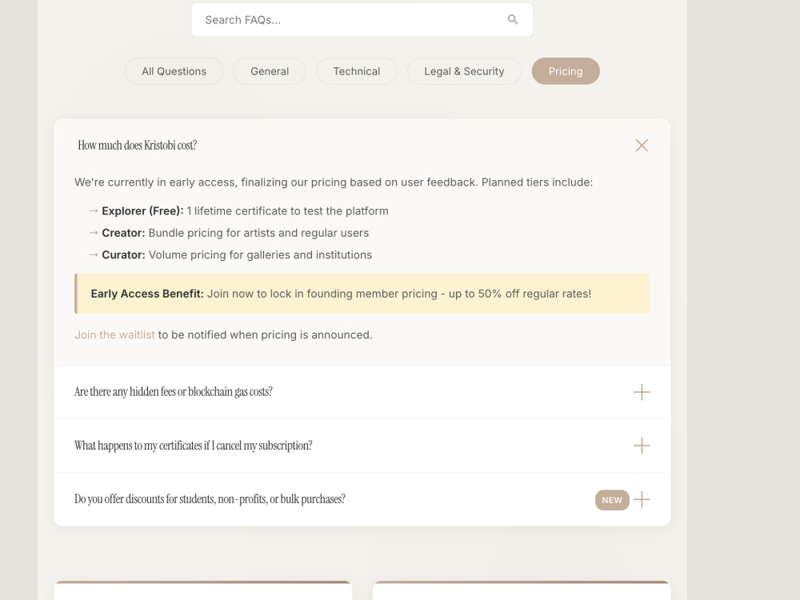Collapse the Kristobi cost answer via X icon
800x600 pixels.
642,146
